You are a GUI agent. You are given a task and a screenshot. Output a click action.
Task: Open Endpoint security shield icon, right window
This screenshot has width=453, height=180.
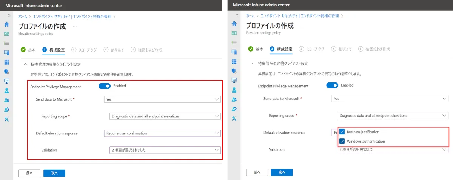[x=234, y=71]
